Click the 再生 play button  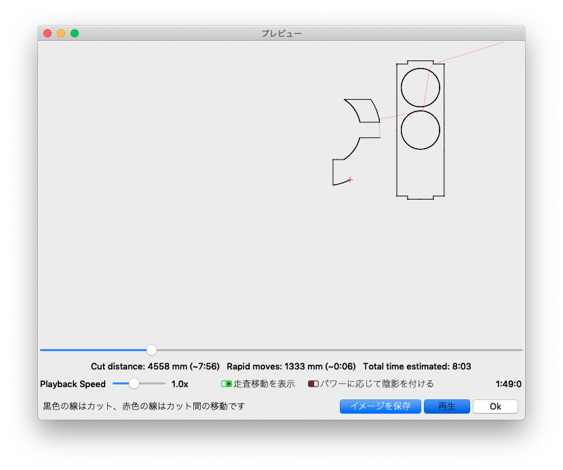(446, 406)
